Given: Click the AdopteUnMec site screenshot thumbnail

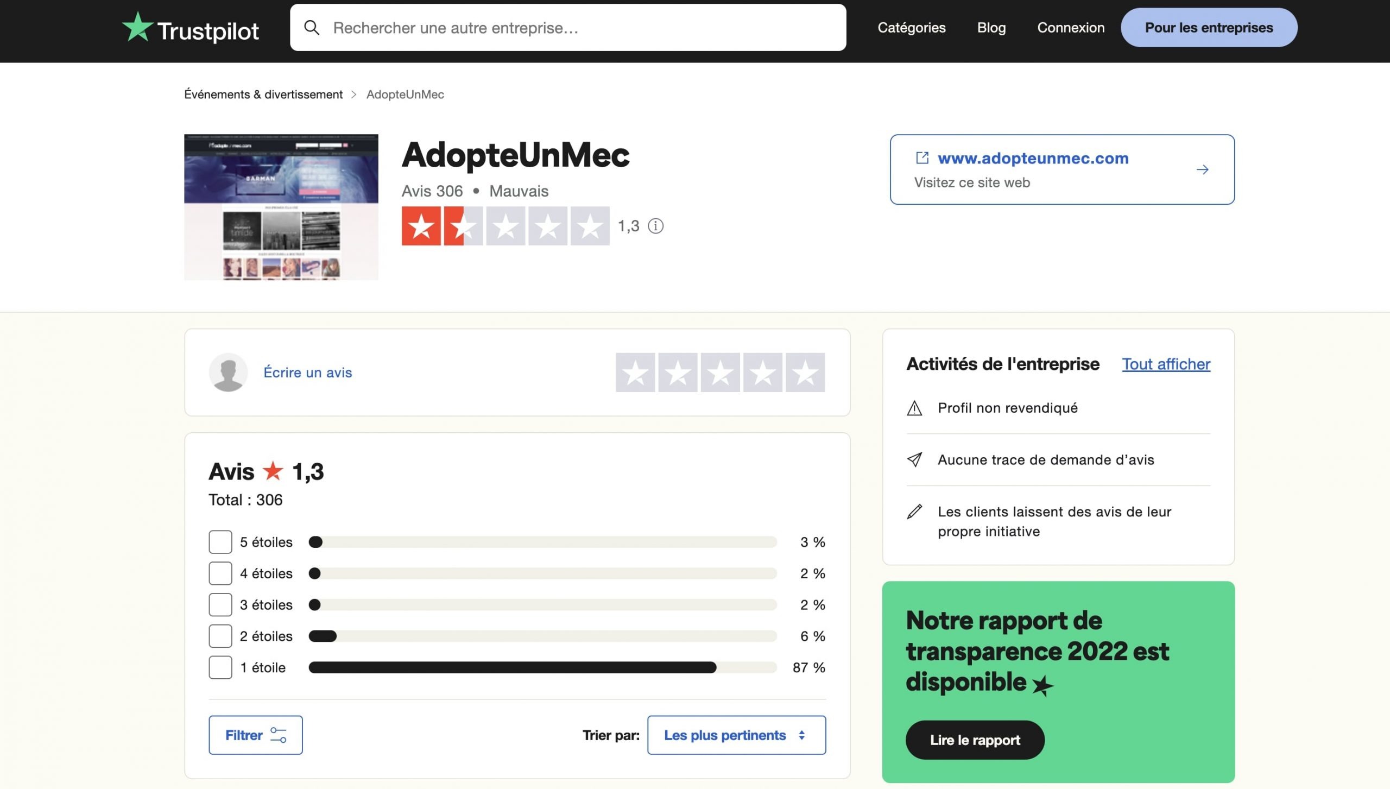Looking at the screenshot, I should click(x=281, y=208).
